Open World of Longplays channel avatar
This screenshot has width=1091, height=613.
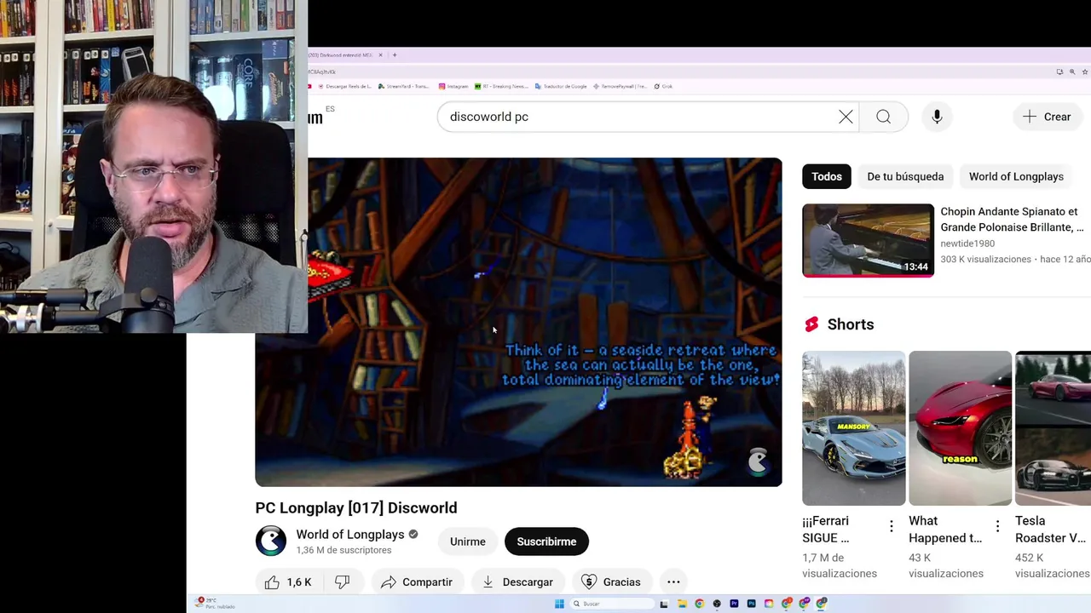tap(271, 541)
